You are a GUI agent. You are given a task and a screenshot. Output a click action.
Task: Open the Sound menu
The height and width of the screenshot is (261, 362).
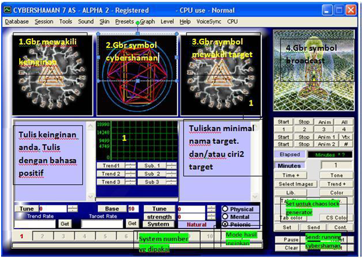[x=85, y=22]
